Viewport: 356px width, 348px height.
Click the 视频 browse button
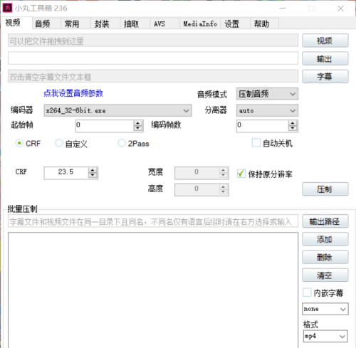pos(325,41)
